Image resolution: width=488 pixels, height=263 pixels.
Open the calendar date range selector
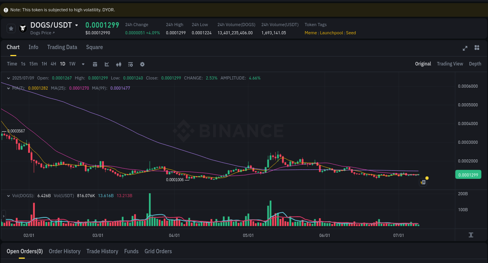coord(95,64)
